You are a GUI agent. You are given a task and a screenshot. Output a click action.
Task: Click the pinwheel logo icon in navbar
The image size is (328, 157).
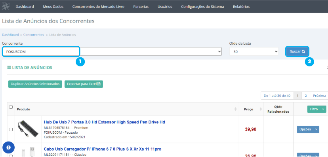[6, 6]
